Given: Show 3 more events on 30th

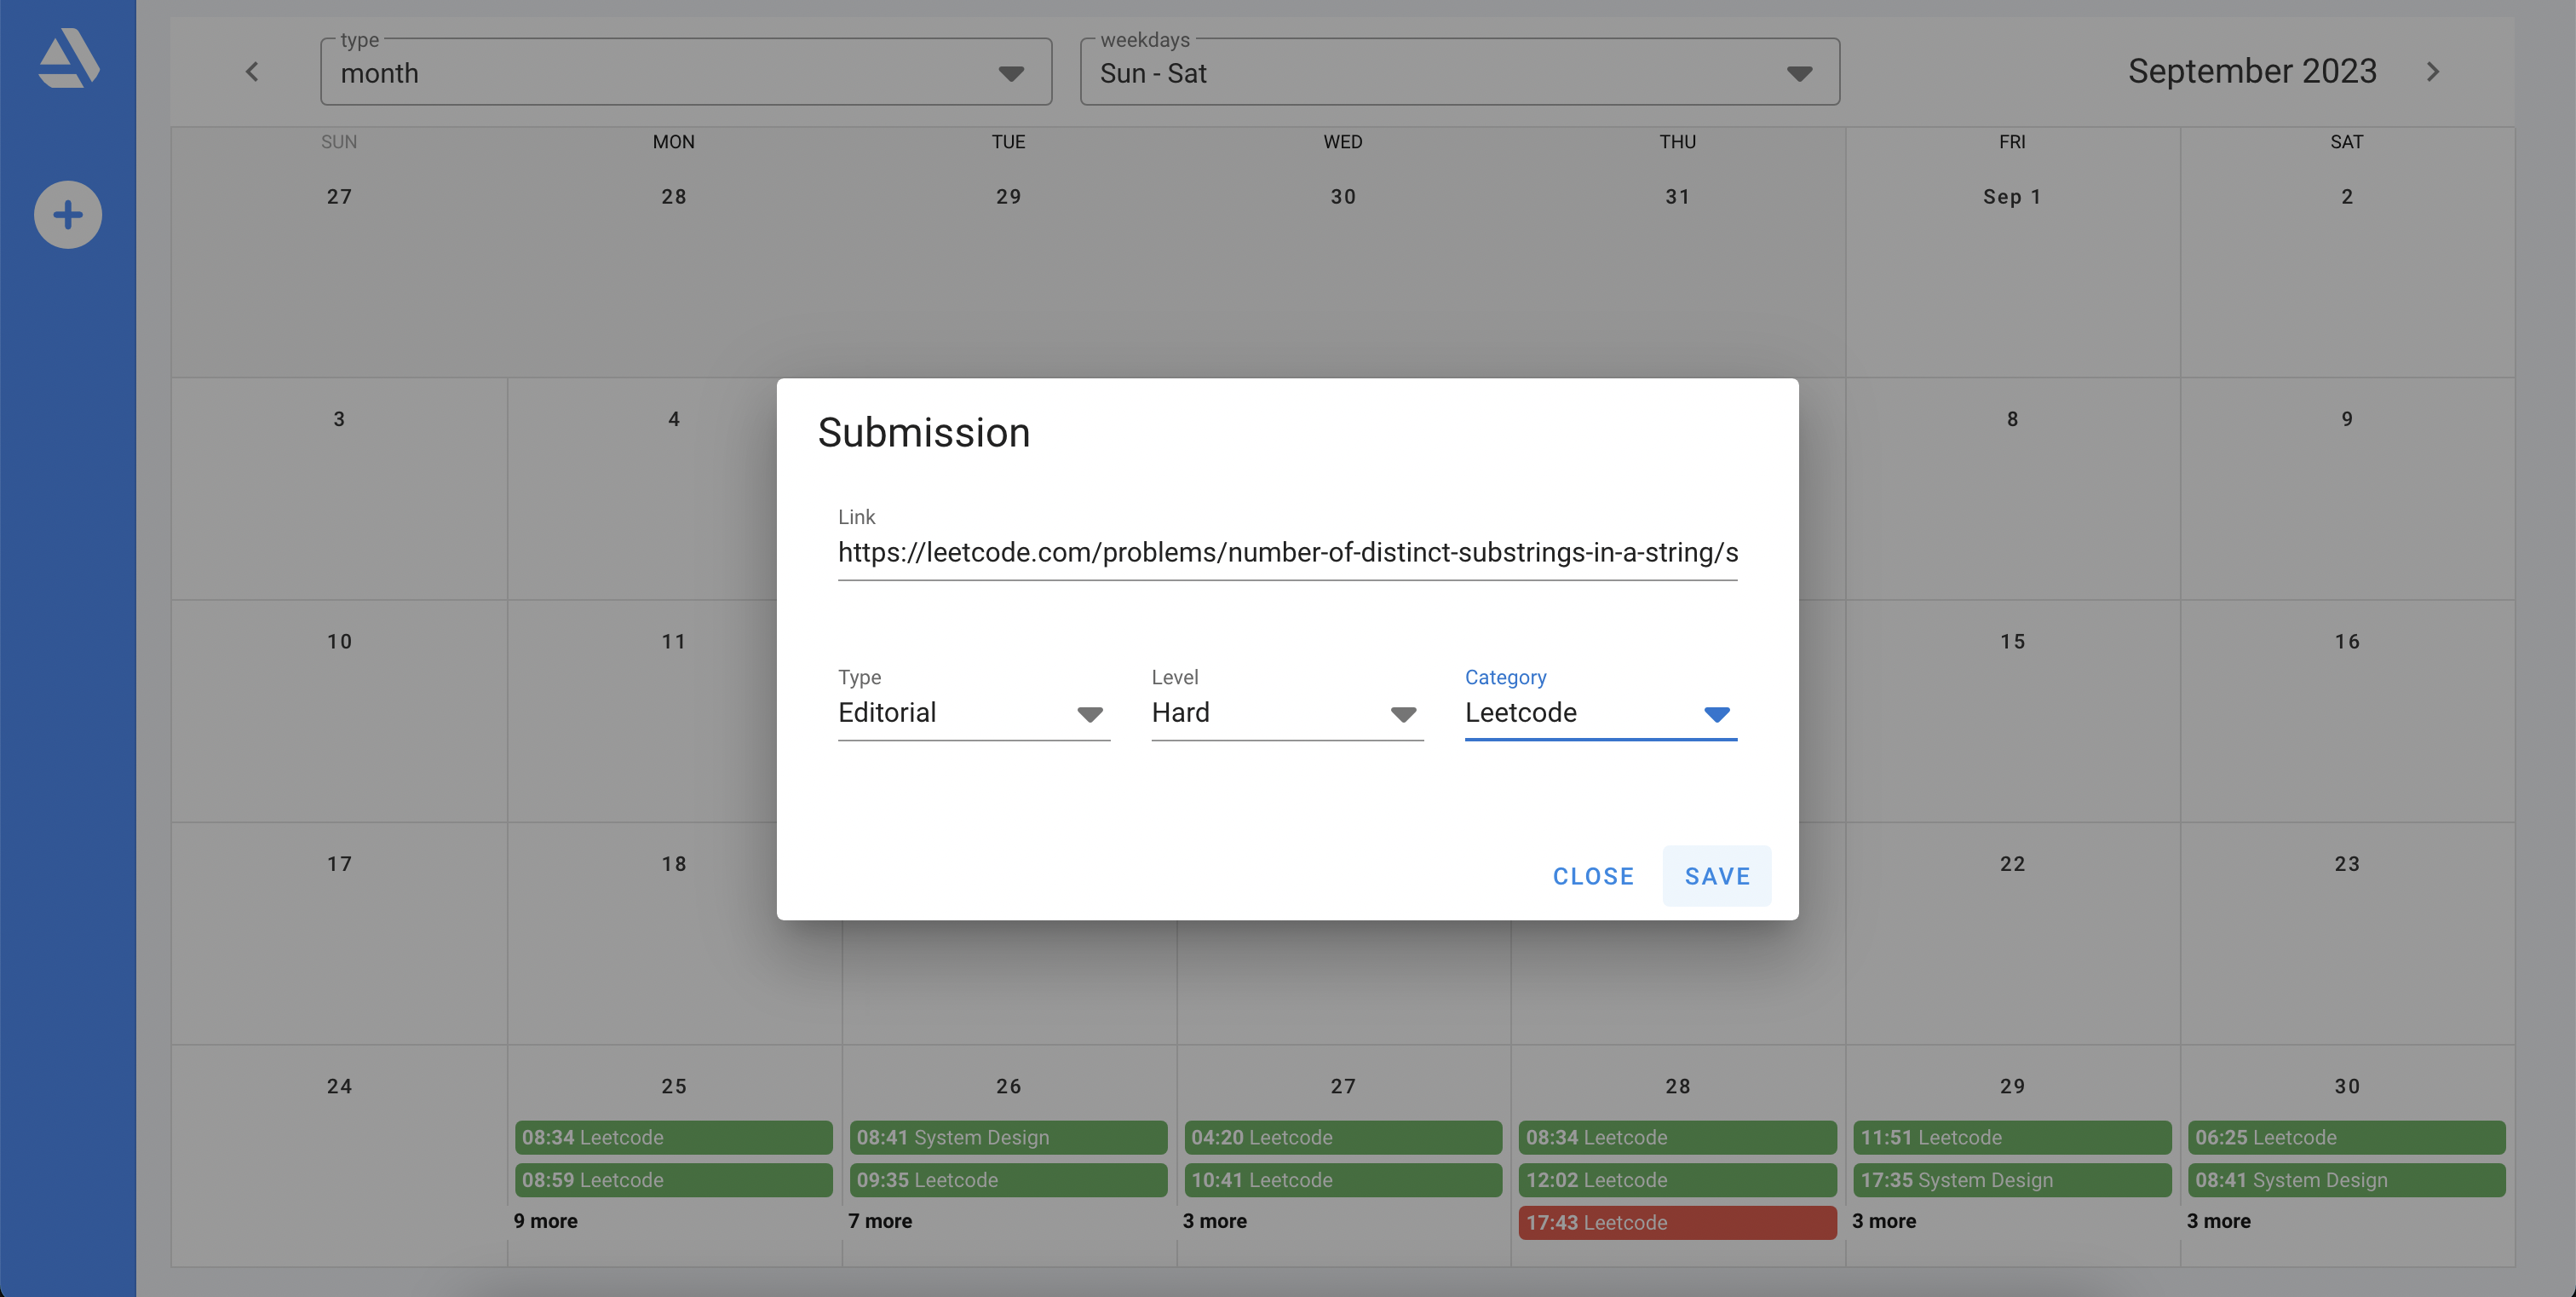Looking at the screenshot, I should pyautogui.click(x=2218, y=1221).
